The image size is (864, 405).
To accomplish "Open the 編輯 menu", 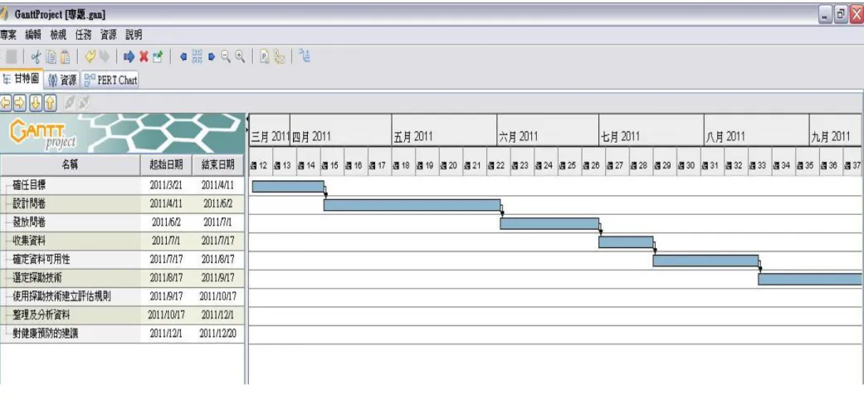I will tap(33, 35).
